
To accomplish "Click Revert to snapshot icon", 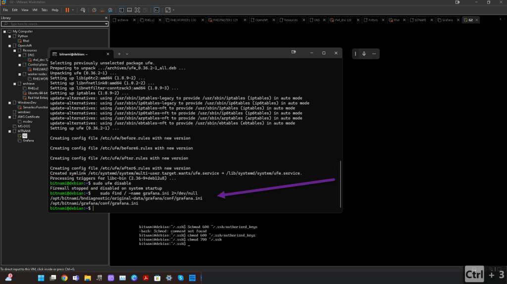I will click(102, 10).
